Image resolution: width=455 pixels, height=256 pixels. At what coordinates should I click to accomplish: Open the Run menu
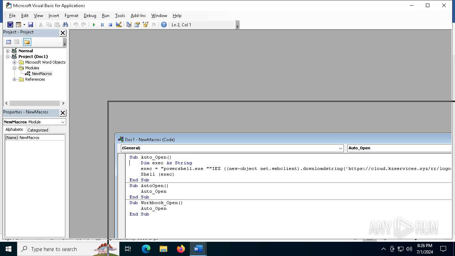[106, 16]
